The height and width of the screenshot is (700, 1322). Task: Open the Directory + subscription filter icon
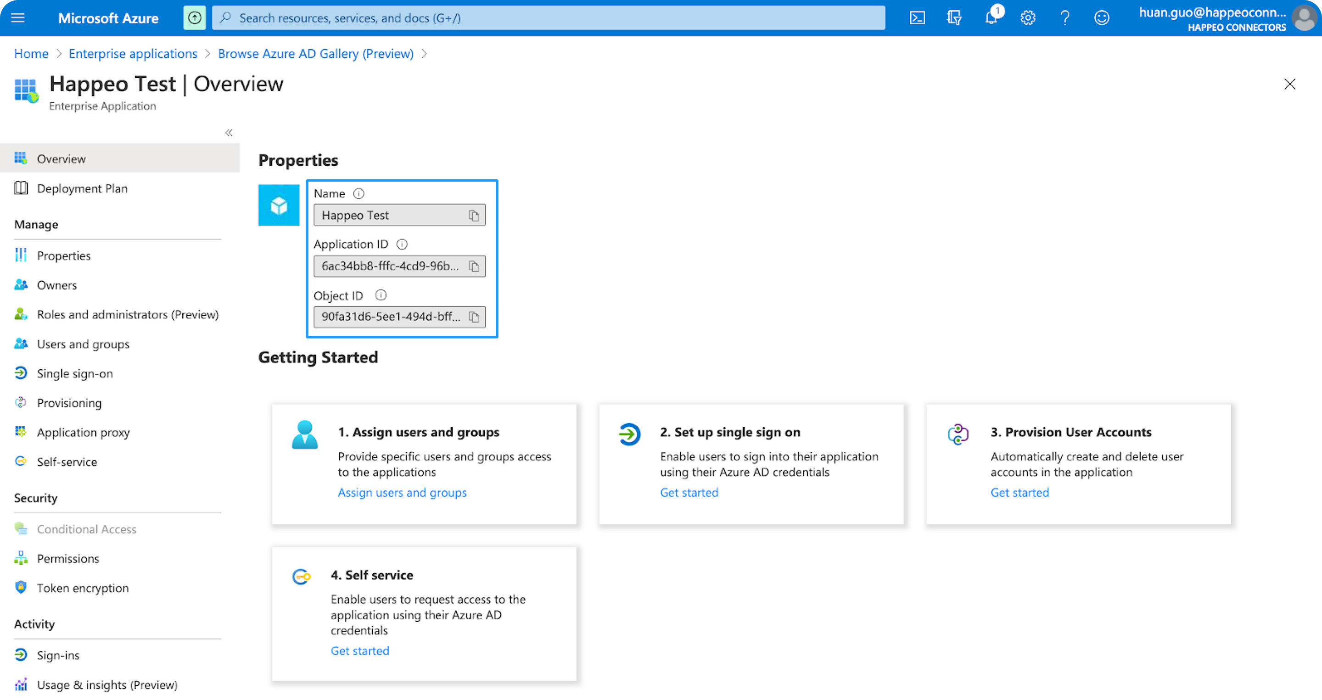coord(954,18)
